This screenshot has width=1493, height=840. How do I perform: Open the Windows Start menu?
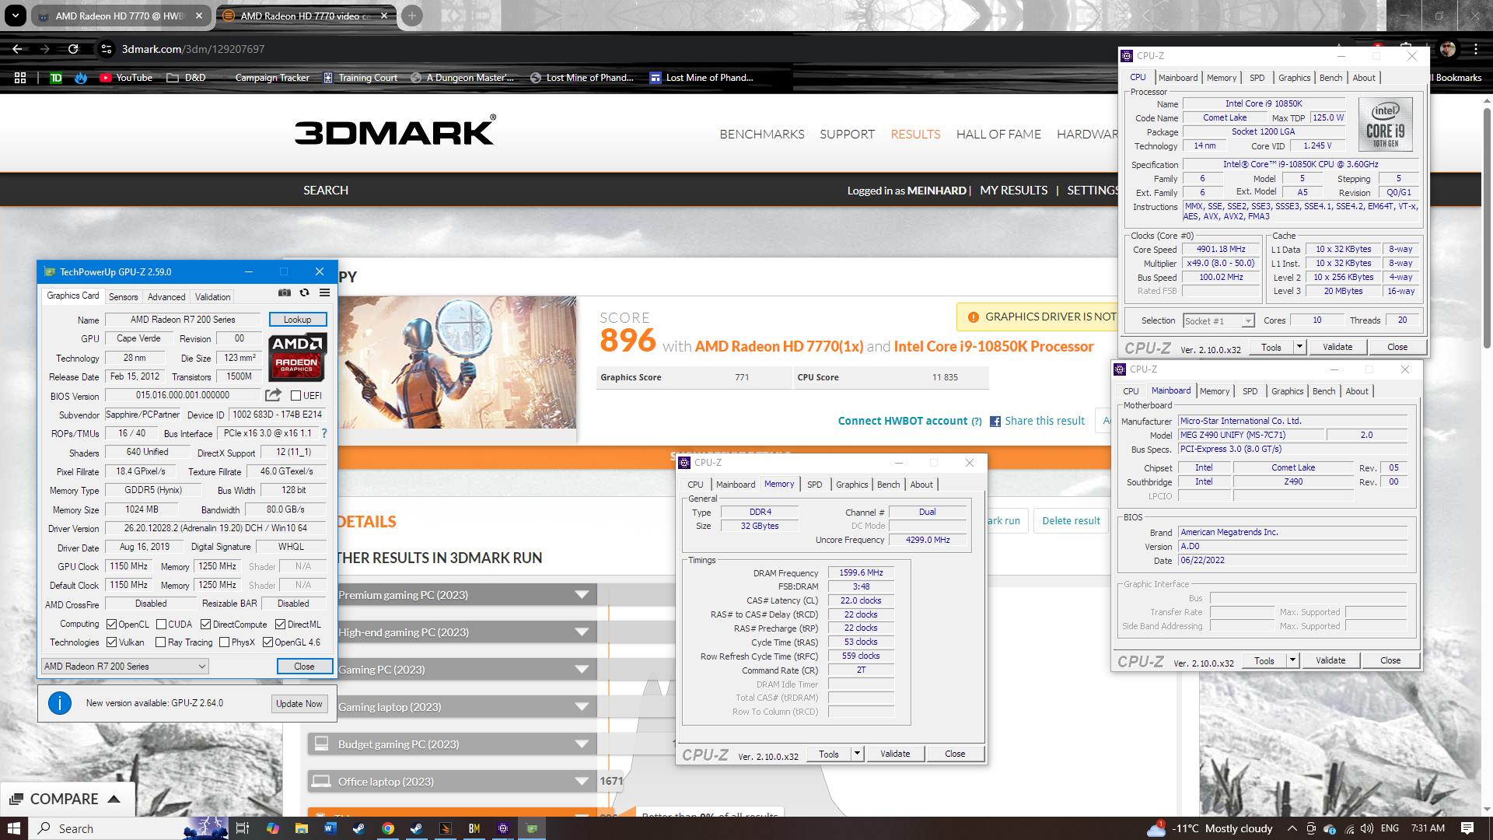pos(14,828)
